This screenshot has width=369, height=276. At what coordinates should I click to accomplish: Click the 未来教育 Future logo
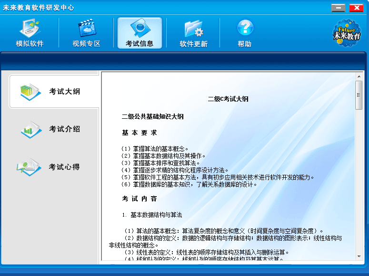(346, 32)
